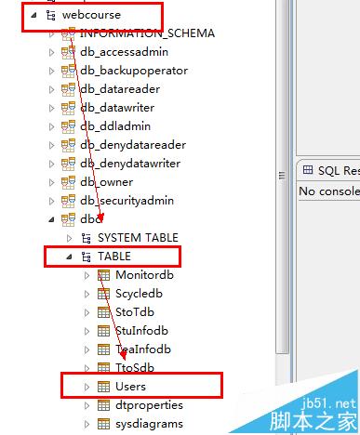This screenshot has height=435, width=360.
Task: Click the Monitordb table icon
Action: [x=104, y=275]
